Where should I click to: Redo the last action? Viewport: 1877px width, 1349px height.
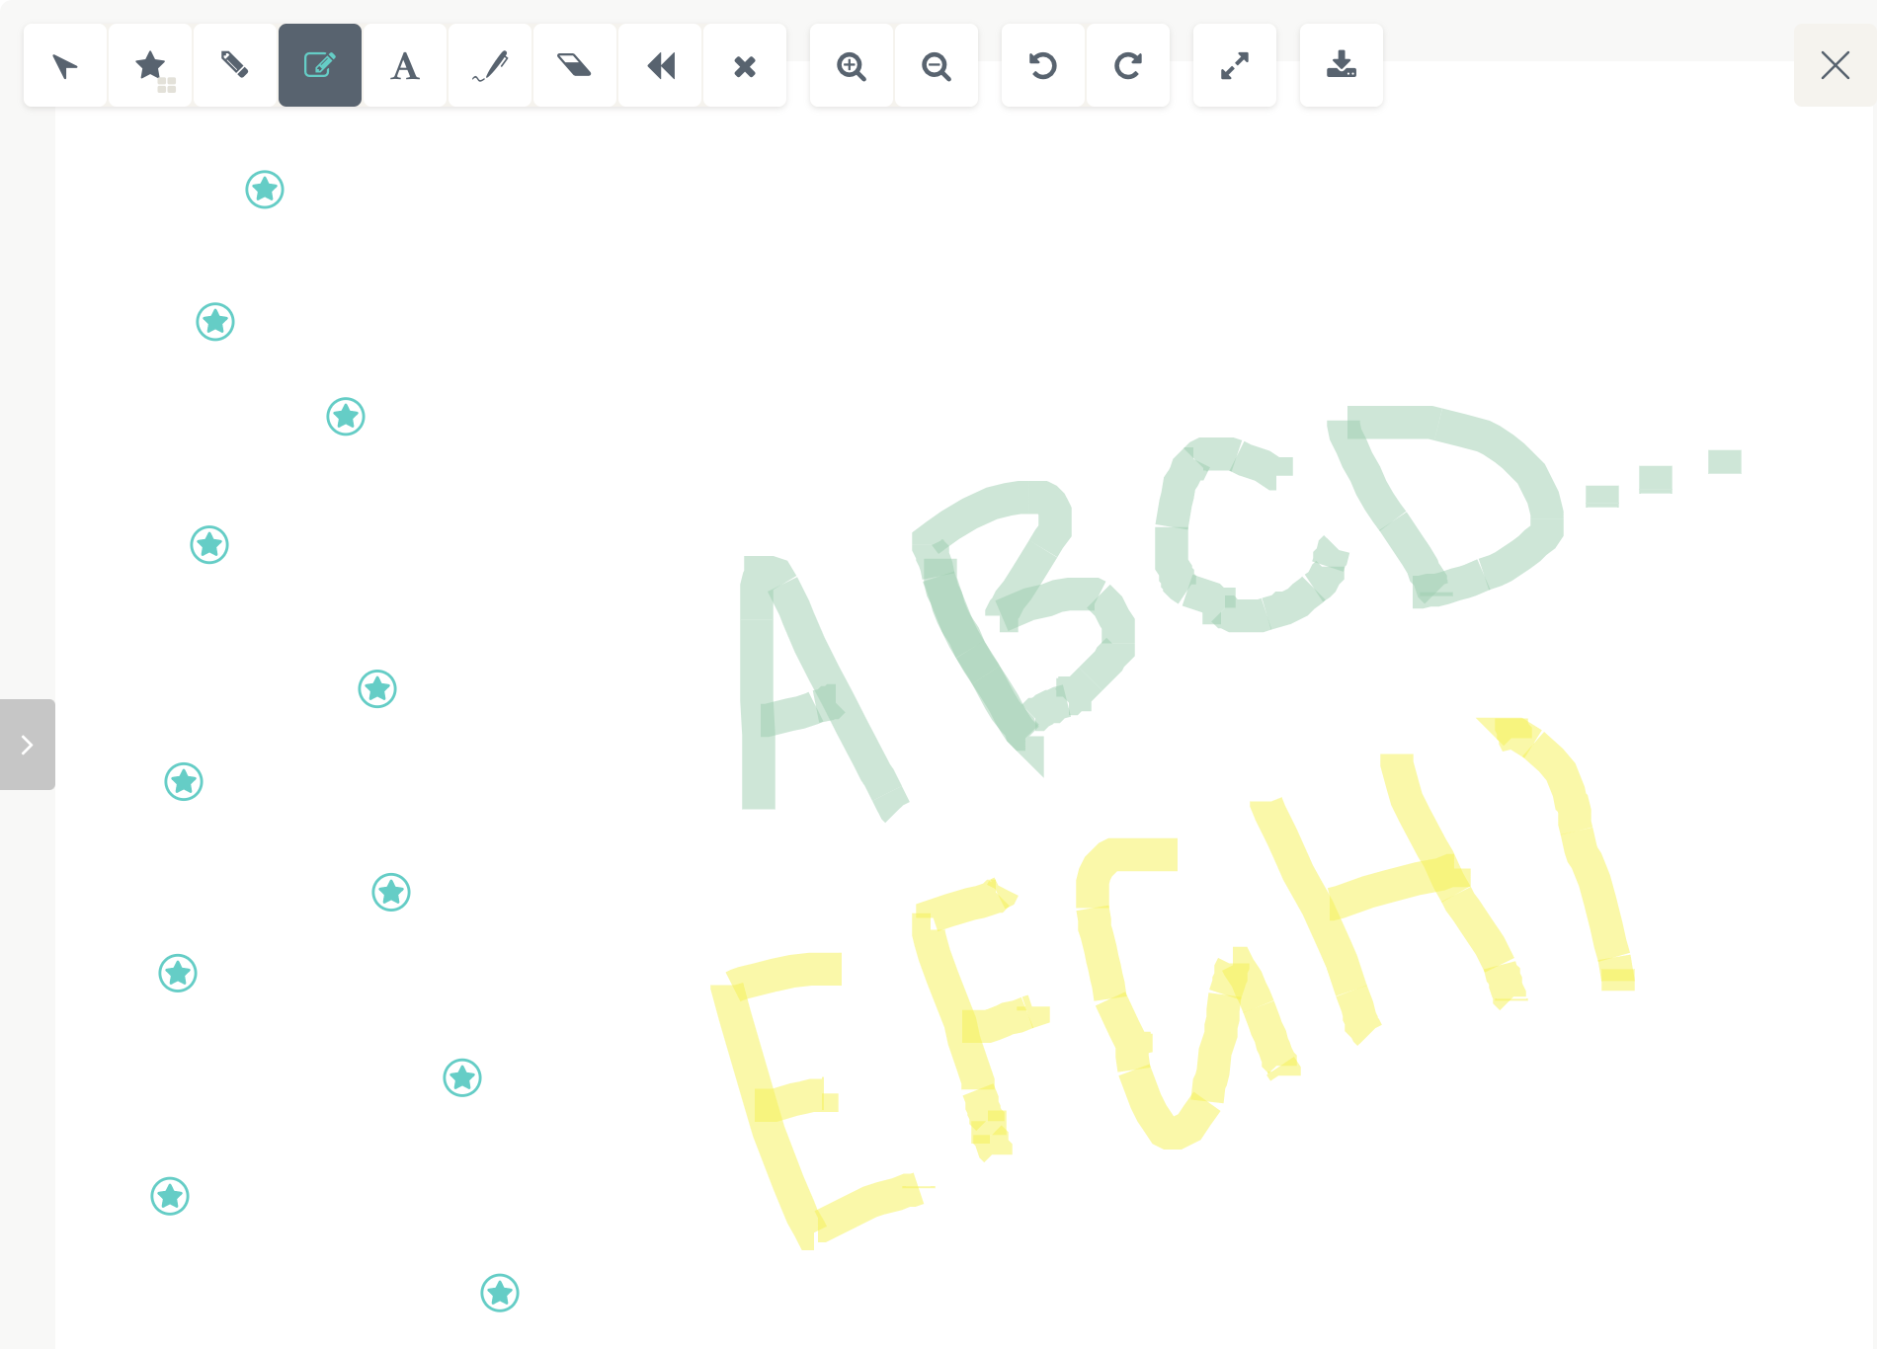coord(1128,65)
